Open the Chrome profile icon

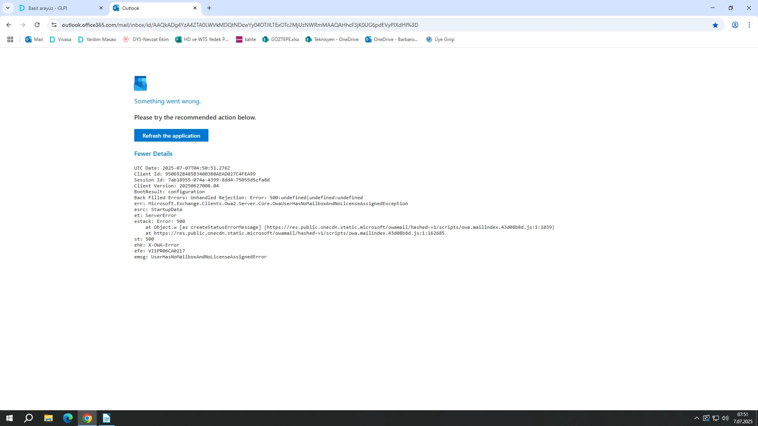coord(735,25)
